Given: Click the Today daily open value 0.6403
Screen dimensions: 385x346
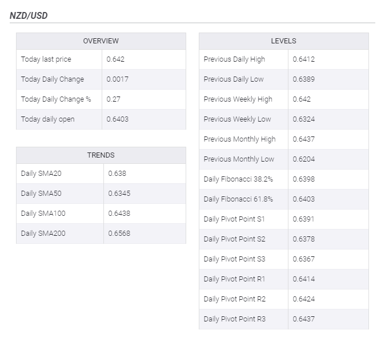Looking at the screenshot, I should pos(117,119).
